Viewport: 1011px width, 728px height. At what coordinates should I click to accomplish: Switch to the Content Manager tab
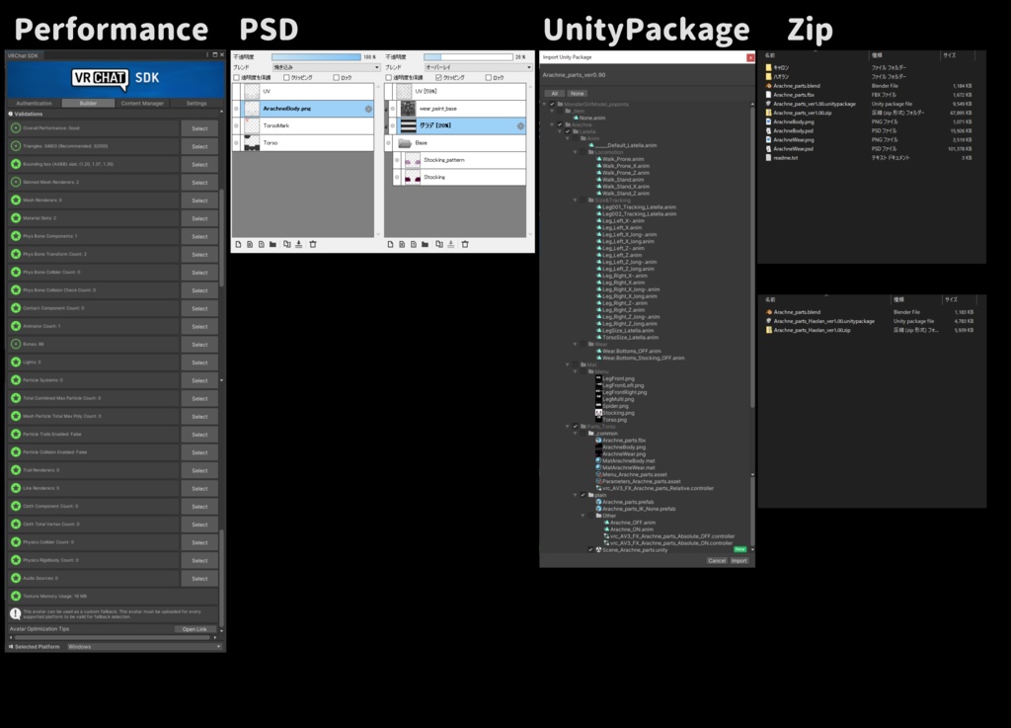[x=142, y=103]
